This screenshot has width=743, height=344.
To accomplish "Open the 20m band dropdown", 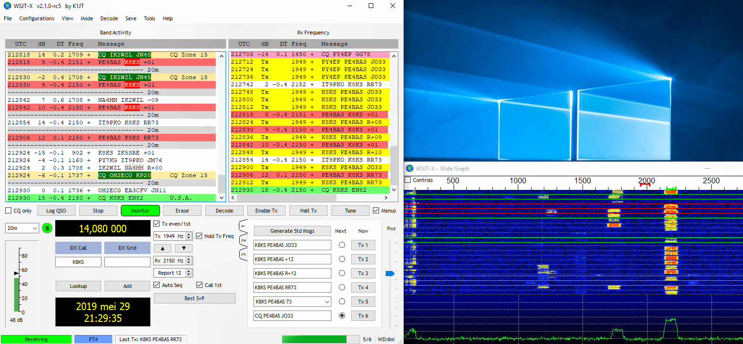I will [x=22, y=228].
